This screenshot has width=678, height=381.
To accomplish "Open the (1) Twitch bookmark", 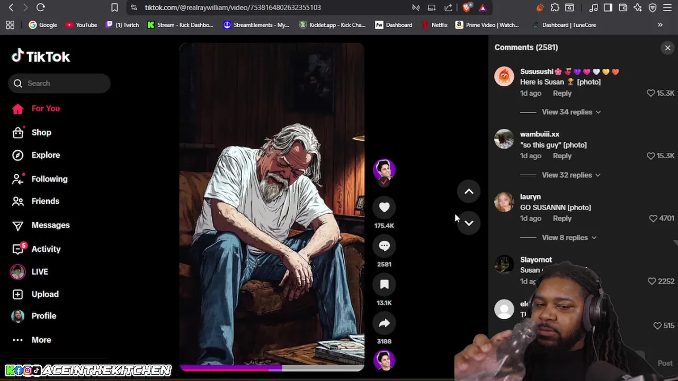I will 122,25.
